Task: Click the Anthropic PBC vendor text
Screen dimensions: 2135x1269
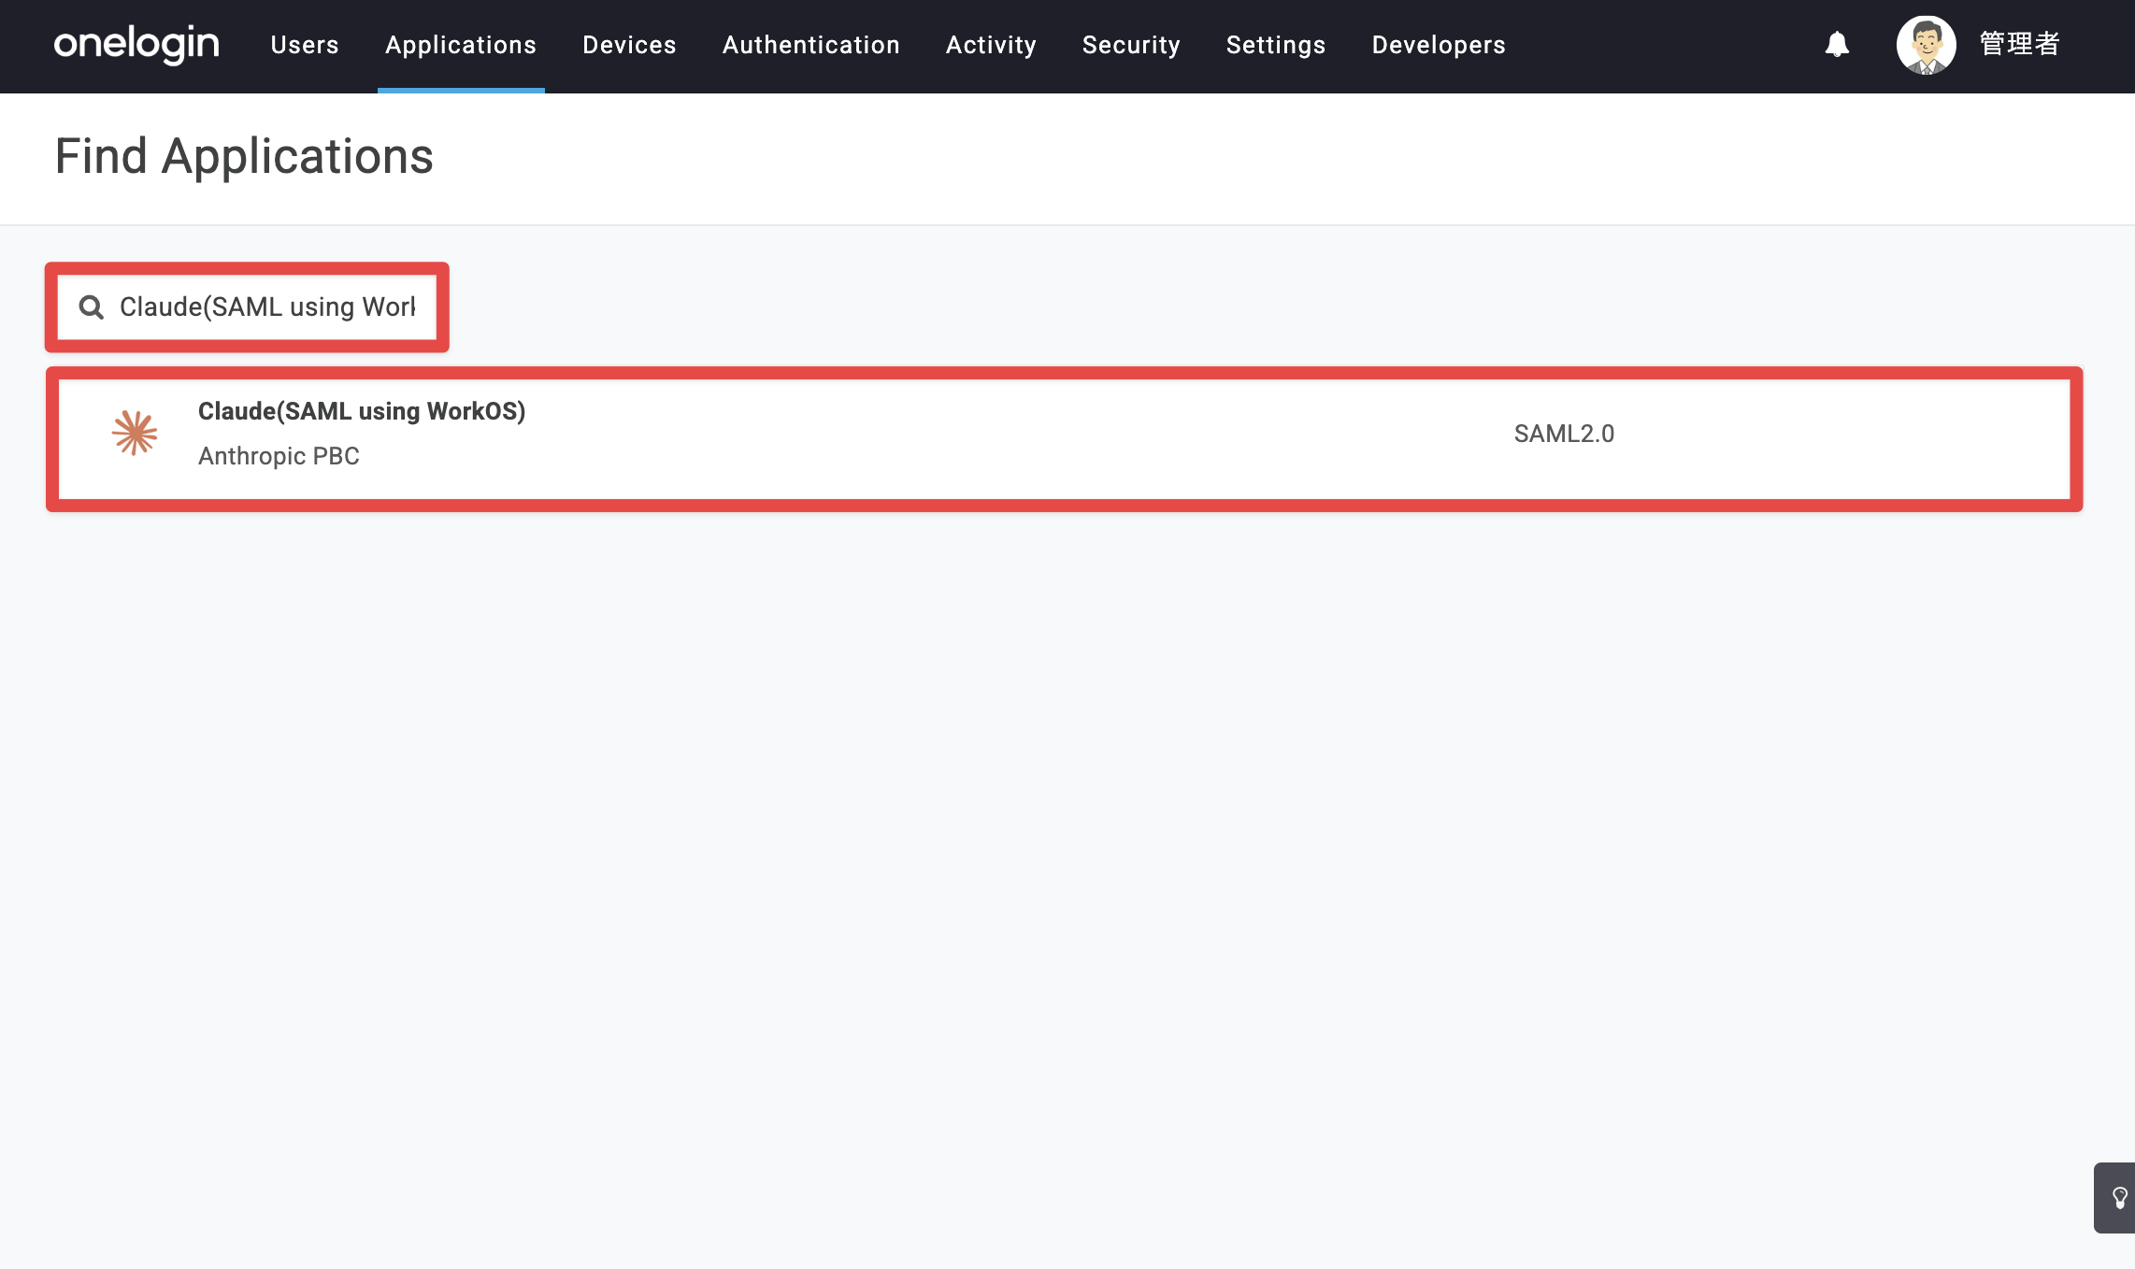Action: tap(279, 456)
